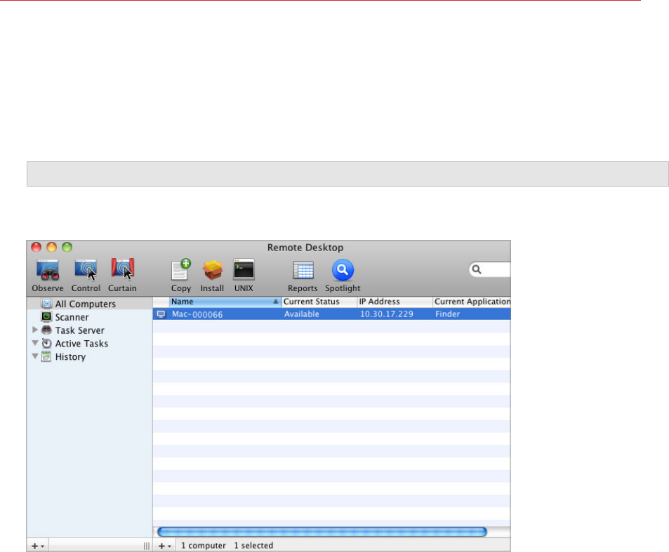Click the "1 computer" status text
This screenshot has height=552, width=669.
pos(203,546)
